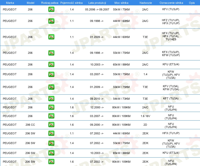Select the T3E body cell in the 09.2010 row
The width and height of the screenshot is (200, 166).
[145, 99]
